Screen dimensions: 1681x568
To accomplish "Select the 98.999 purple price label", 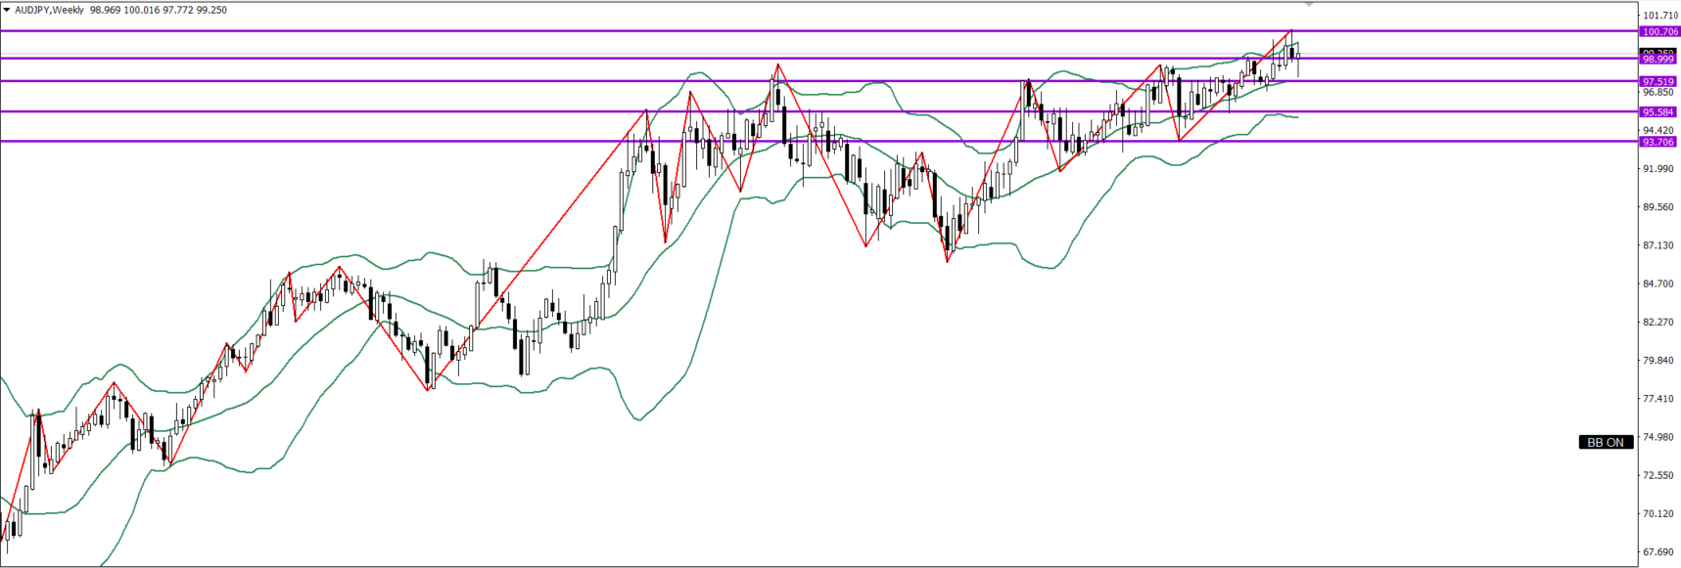I will click(x=1659, y=60).
